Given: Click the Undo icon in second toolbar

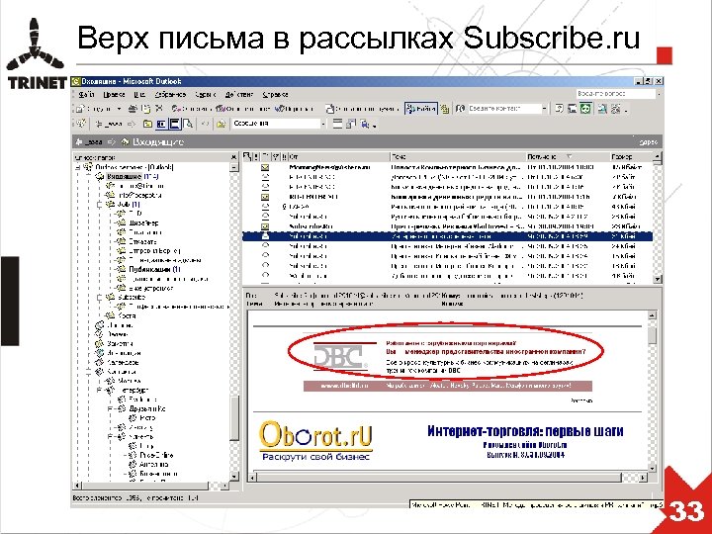Looking at the screenshot, I should (x=205, y=124).
